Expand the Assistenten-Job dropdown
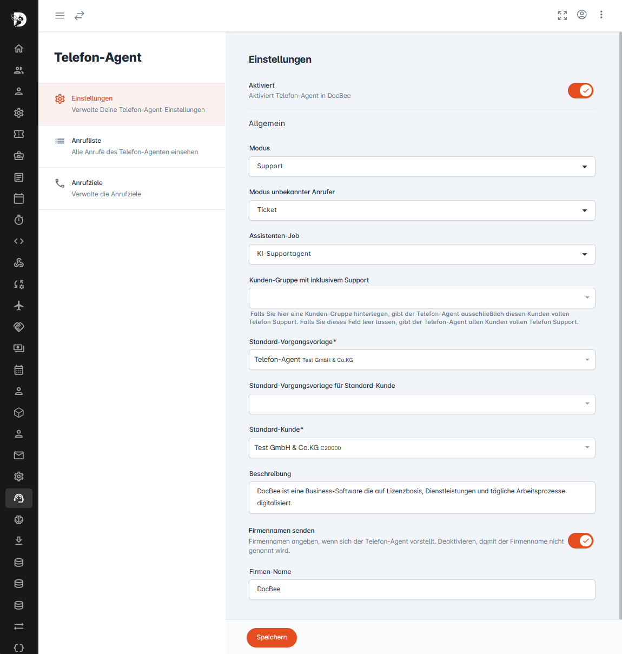This screenshot has height=654, width=622. [x=422, y=254]
